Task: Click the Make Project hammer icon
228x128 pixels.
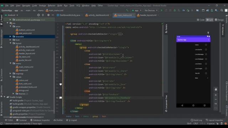Action: pyautogui.click(x=127, y=10)
